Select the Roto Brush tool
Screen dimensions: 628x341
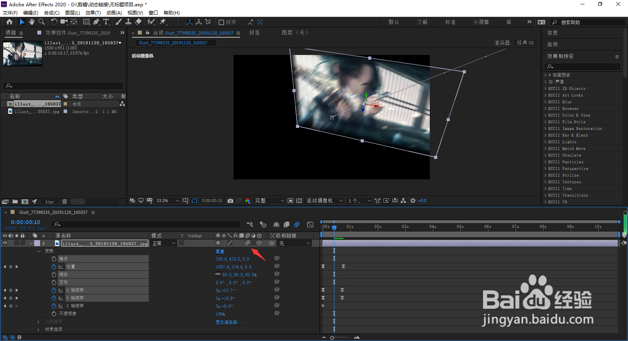[x=151, y=22]
